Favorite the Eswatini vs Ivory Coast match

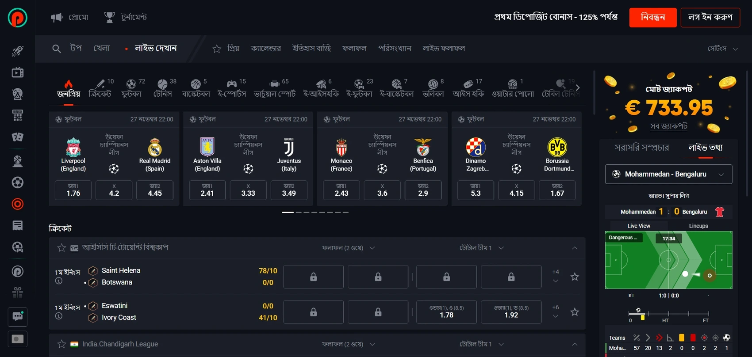[575, 312]
